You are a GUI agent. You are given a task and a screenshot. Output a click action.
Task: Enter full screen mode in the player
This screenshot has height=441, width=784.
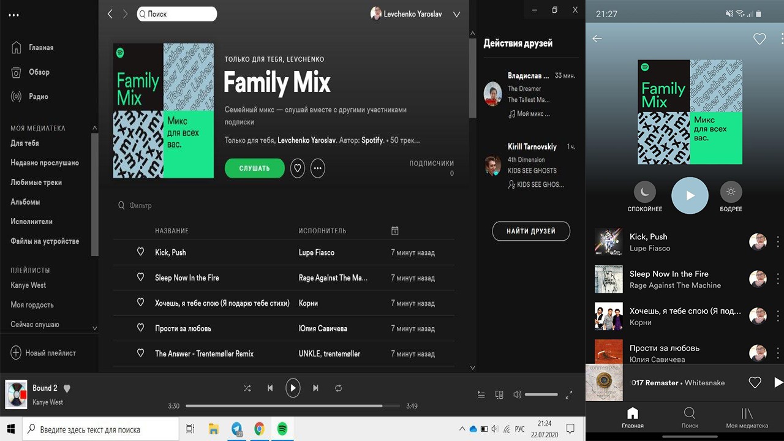569,395
